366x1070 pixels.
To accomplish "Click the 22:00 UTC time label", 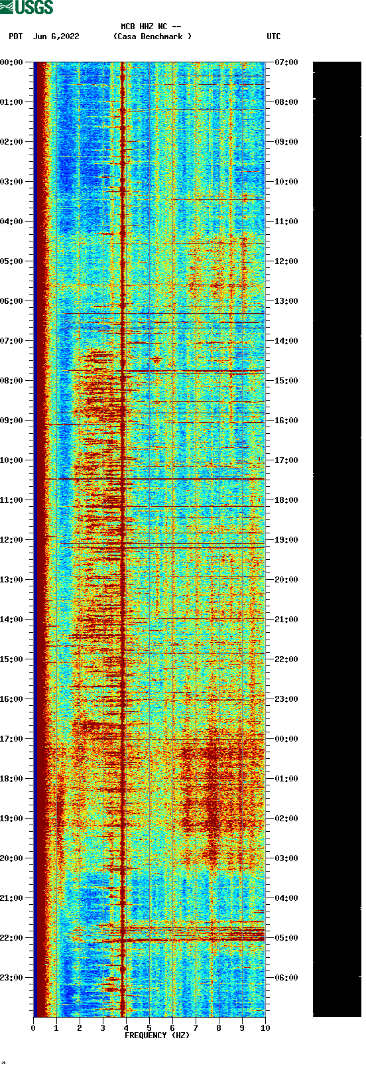I will 286,659.
